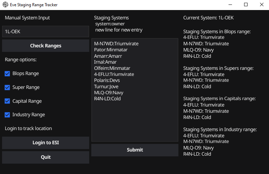
Task: Click the Quit button
Action: [x=46, y=157]
